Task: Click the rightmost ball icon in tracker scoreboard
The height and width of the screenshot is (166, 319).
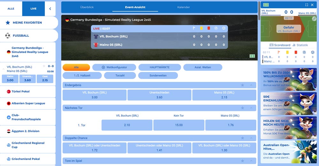Action: tap(313, 52)
